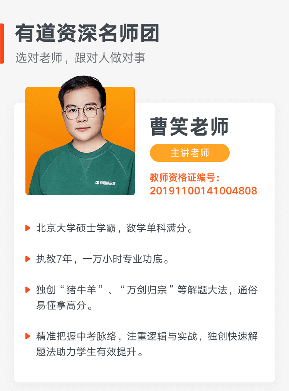This screenshot has width=289, height=391.
Task: Click the line 题法助力学生有效提升
Action: pyautogui.click(x=89, y=352)
